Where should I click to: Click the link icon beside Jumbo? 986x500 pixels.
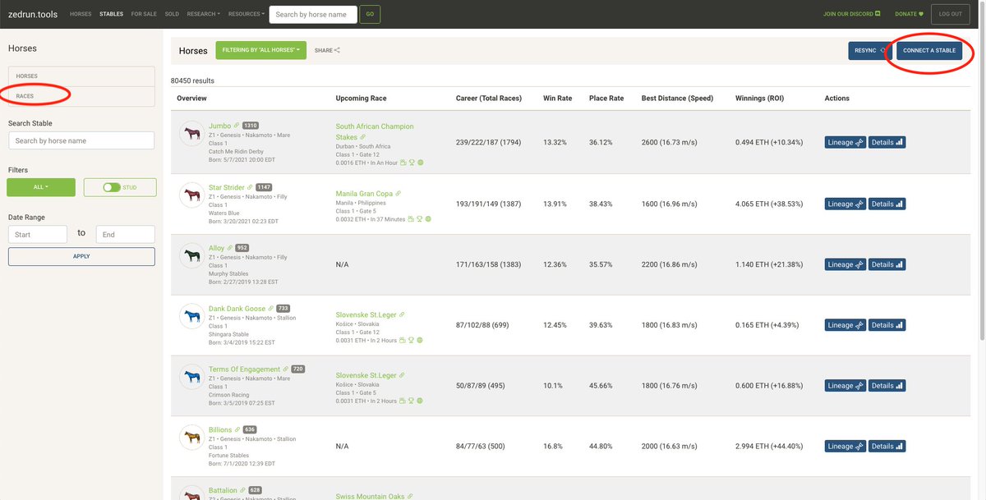(237, 126)
